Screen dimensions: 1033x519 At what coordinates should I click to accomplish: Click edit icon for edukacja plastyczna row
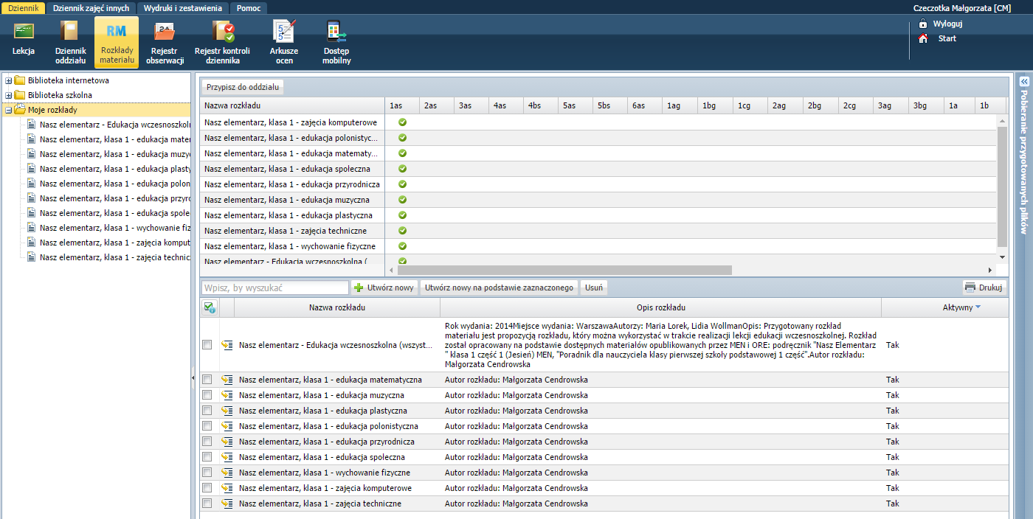pos(227,411)
